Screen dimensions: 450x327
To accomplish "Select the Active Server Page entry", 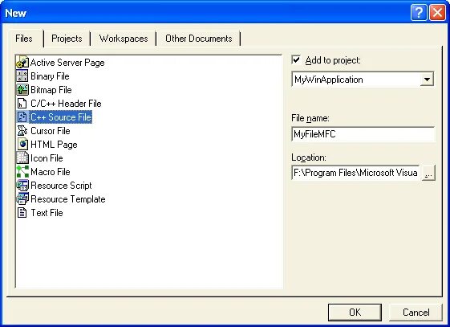I will (x=67, y=63).
